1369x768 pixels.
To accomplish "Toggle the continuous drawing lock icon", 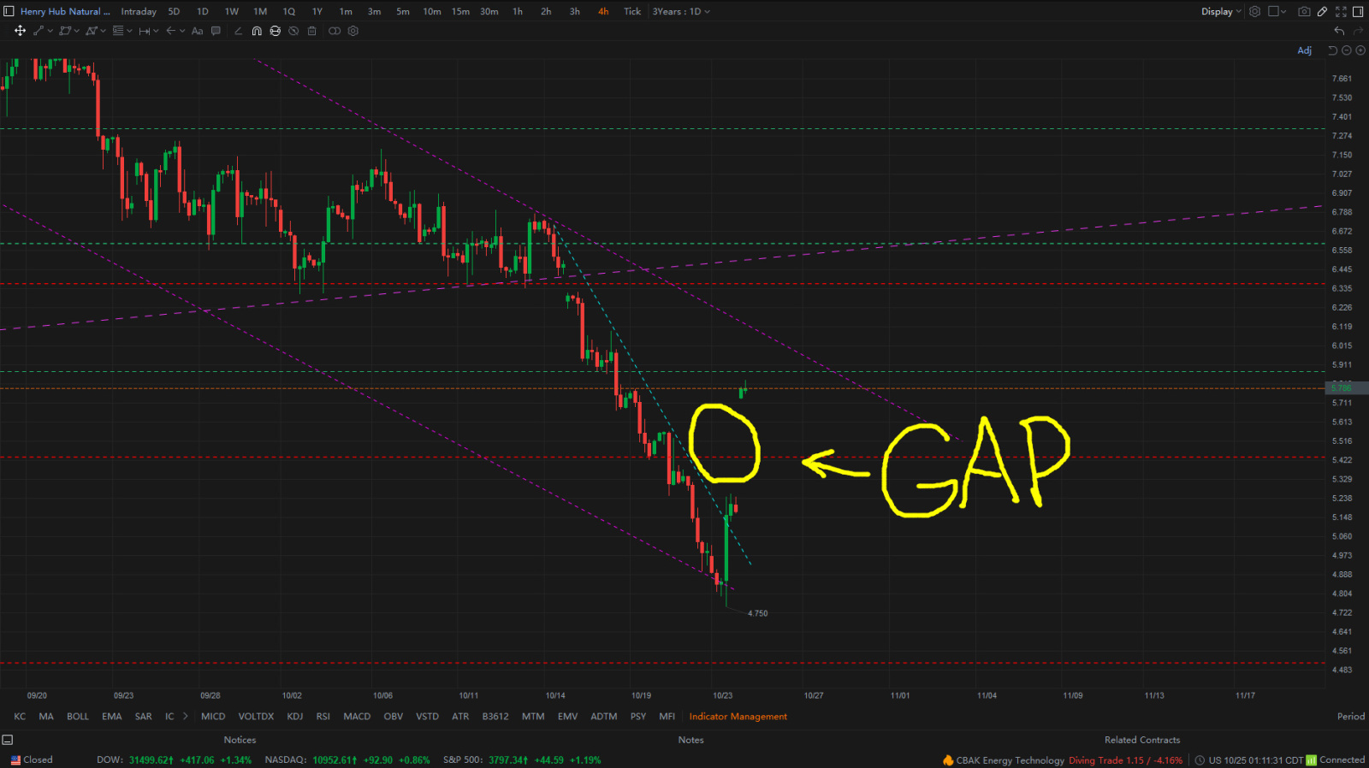I will point(275,31).
